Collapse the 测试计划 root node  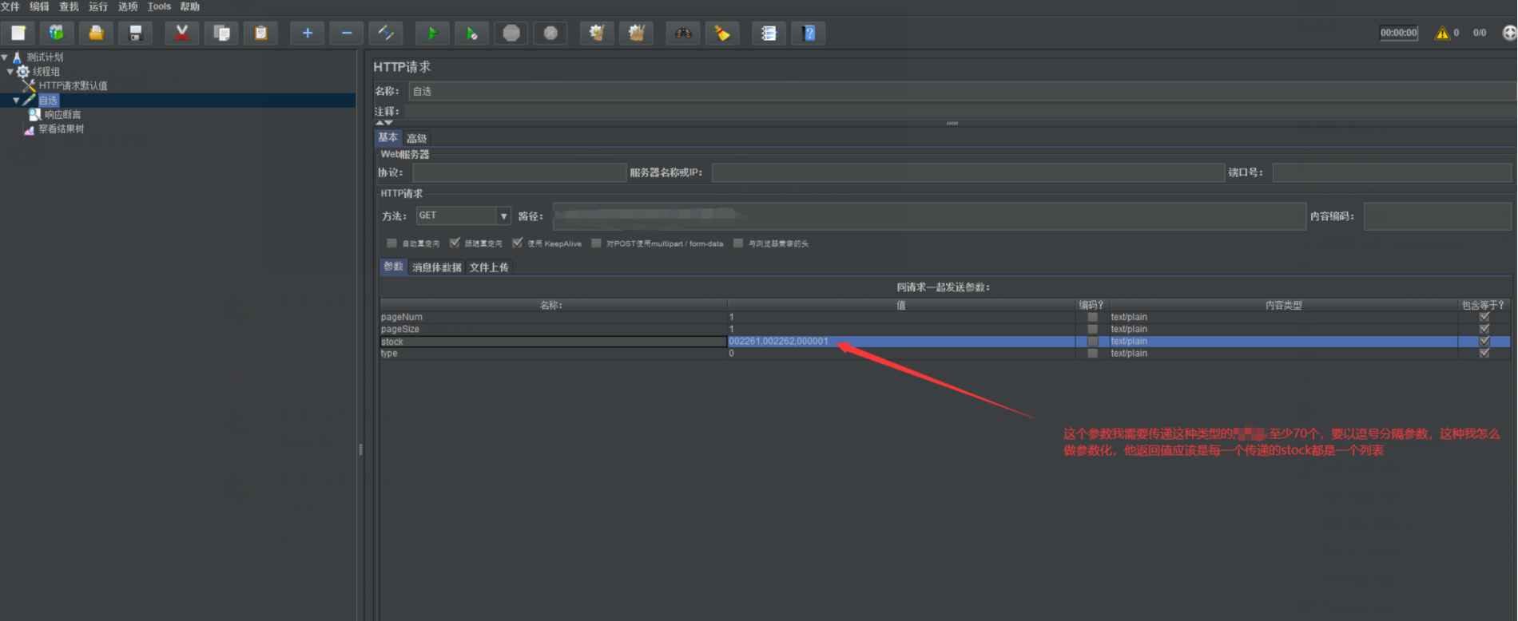(x=5, y=57)
